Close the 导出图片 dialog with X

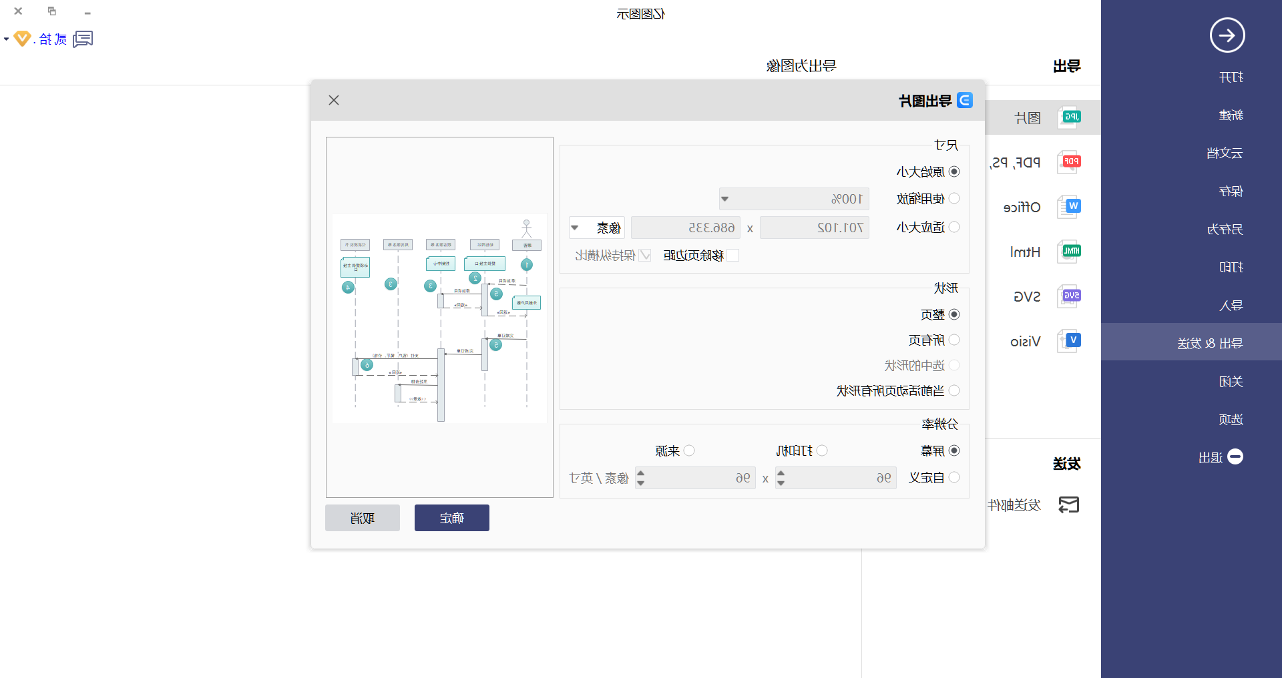pos(334,100)
